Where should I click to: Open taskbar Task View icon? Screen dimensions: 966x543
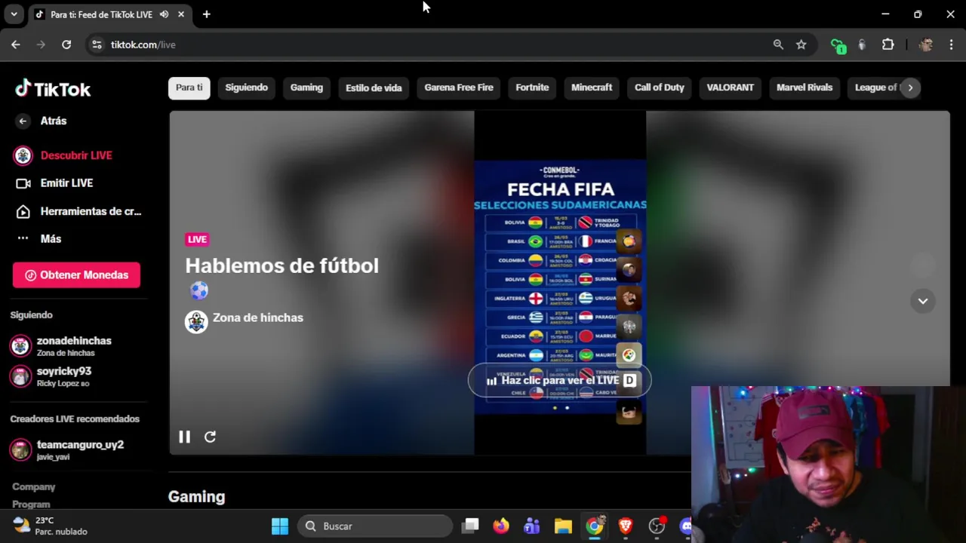[x=470, y=526]
